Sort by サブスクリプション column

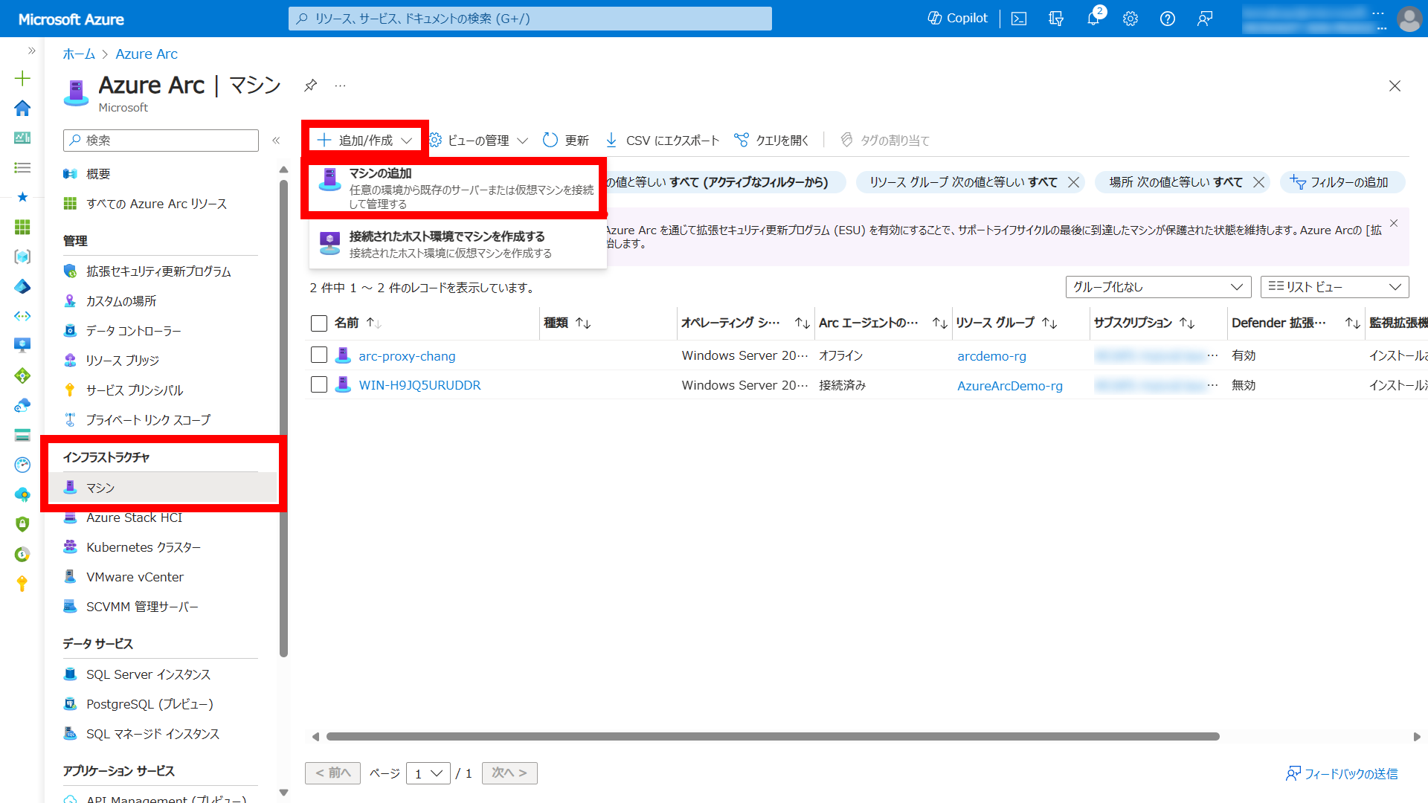pos(1144,323)
